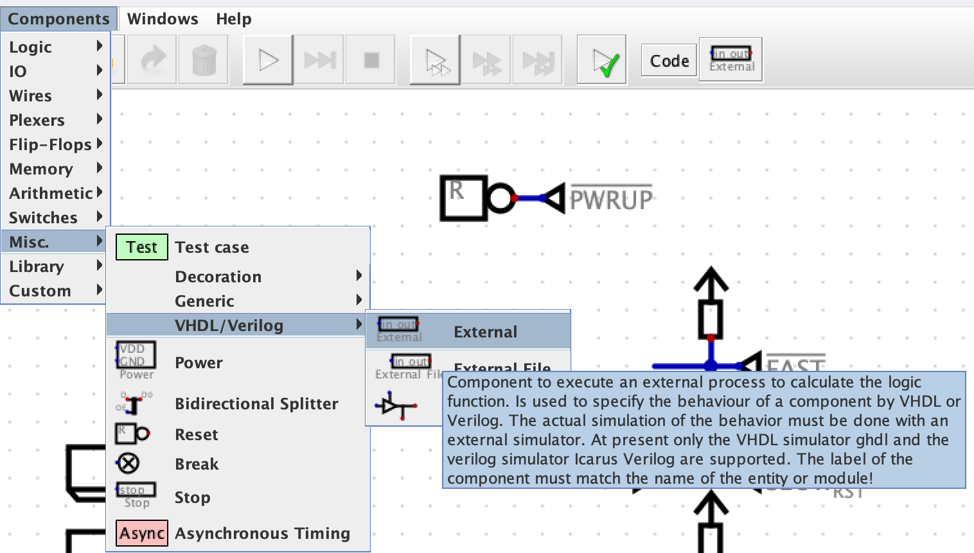Select the Break component entry

click(x=197, y=464)
